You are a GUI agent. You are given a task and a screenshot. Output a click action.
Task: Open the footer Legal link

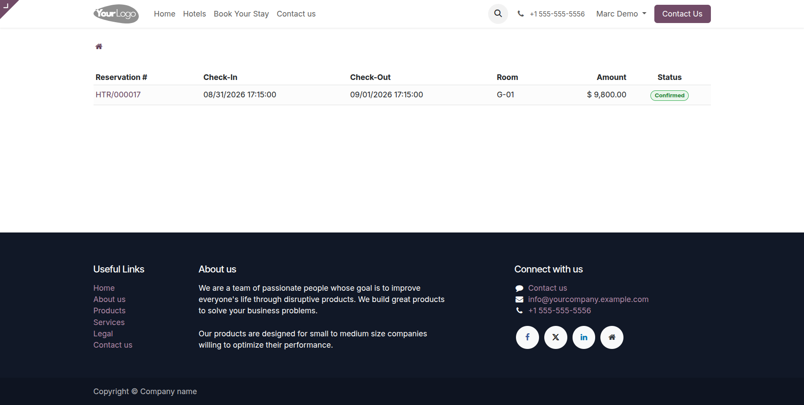(103, 334)
